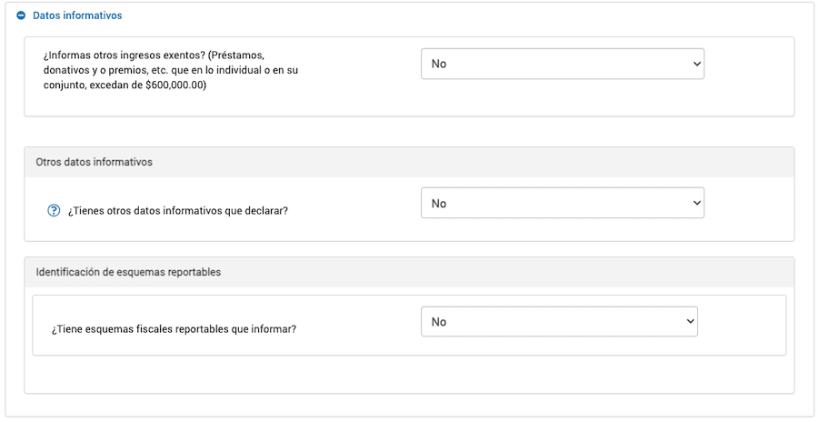The width and height of the screenshot is (818, 422).
Task: Click the '$600,000.00' amount in the question text
Action: pos(175,85)
